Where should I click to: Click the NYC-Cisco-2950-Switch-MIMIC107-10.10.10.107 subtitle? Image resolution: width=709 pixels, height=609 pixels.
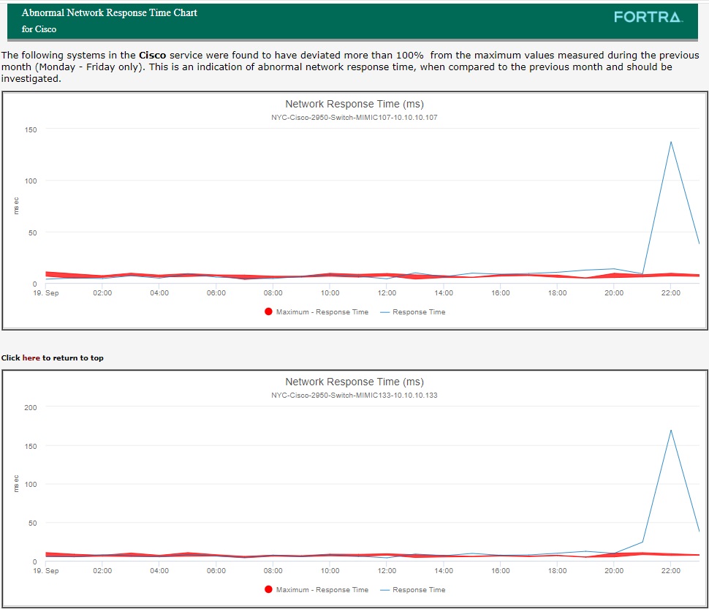(354, 117)
